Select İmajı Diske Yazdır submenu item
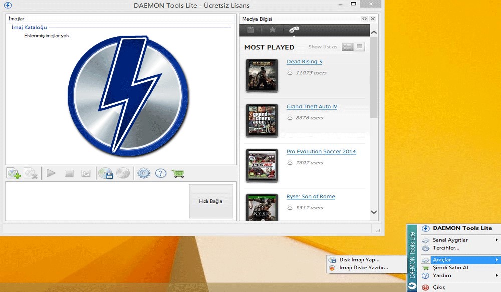This screenshot has height=292, width=501. coord(366,268)
